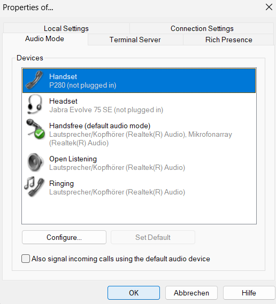Open help with the Hilfe button
Viewport: 276px width, 304px height.
(249, 293)
